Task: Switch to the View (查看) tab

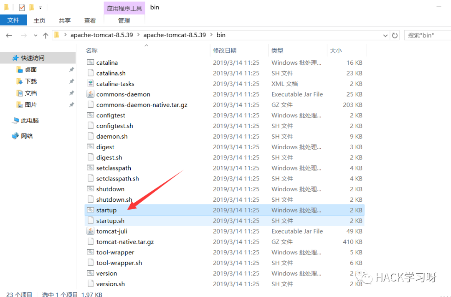Action: [x=90, y=20]
